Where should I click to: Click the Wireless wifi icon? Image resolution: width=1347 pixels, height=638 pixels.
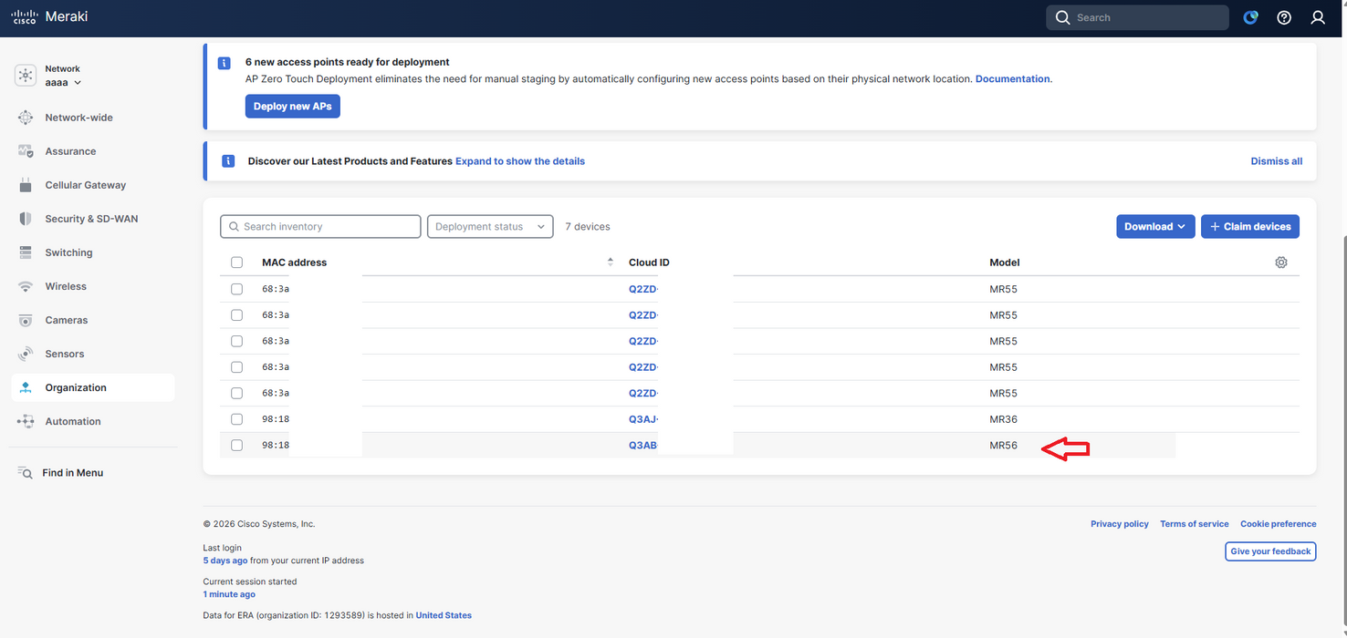pos(26,286)
